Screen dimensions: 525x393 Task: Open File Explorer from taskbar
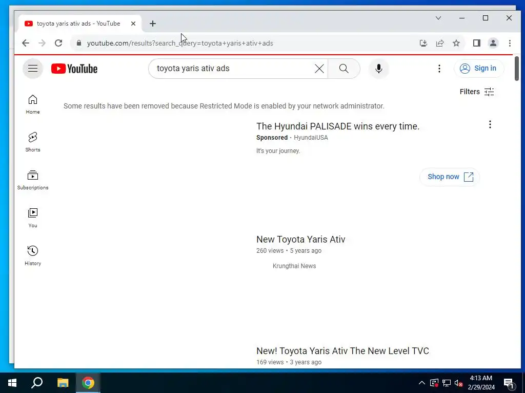tap(63, 383)
